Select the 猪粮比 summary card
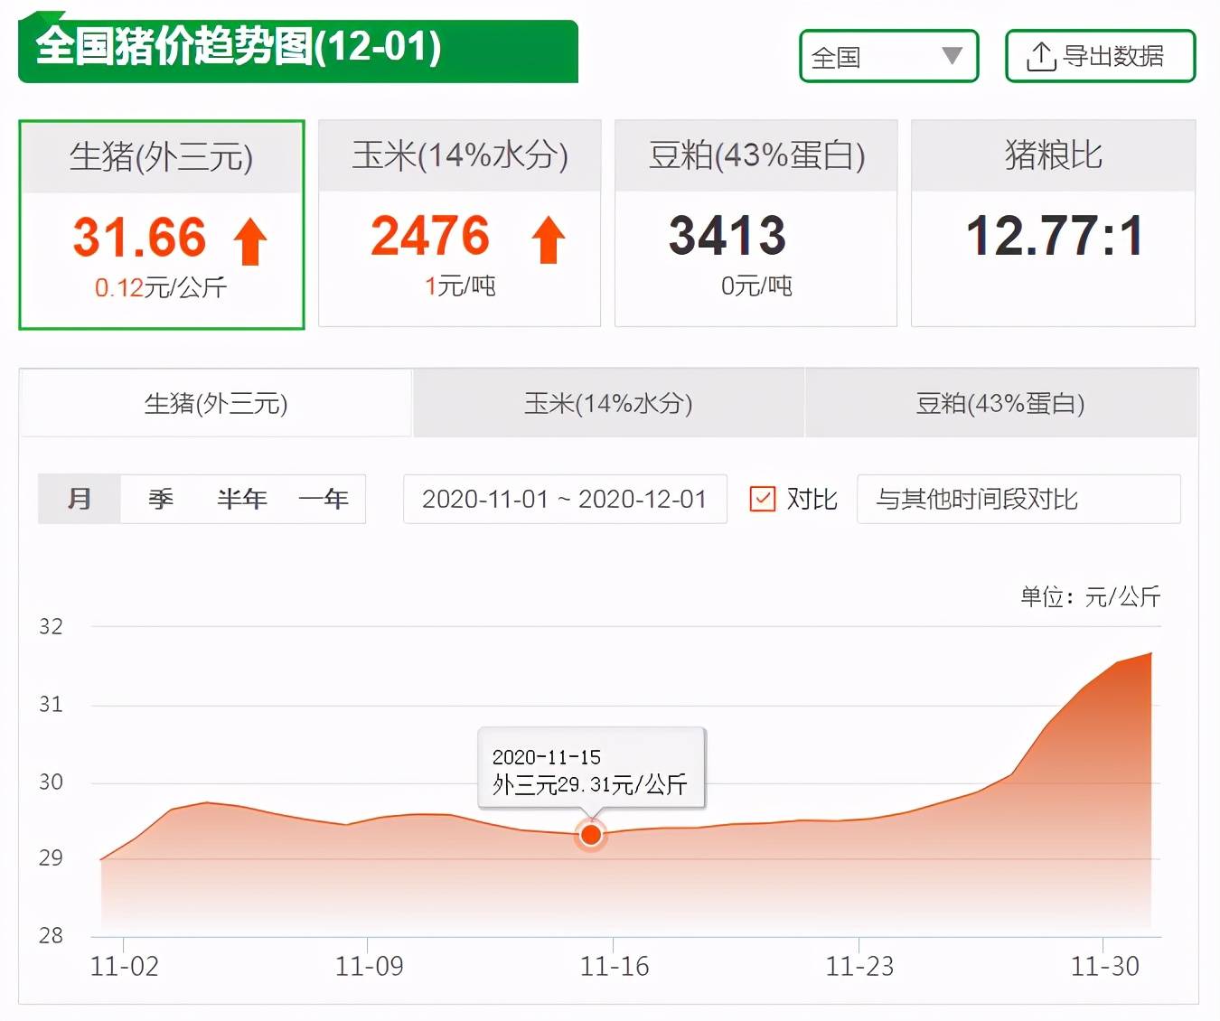This screenshot has height=1021, width=1220. click(1054, 223)
